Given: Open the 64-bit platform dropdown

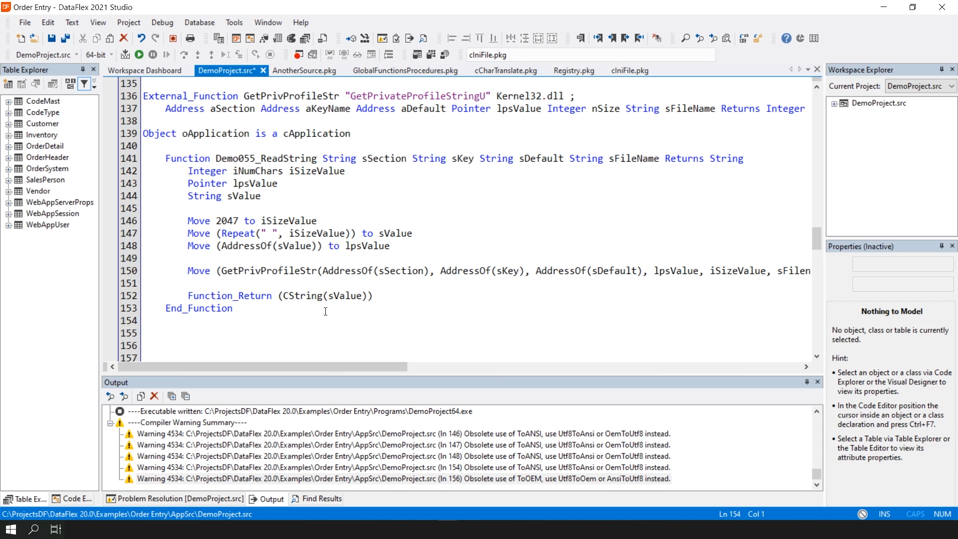Looking at the screenshot, I should [x=111, y=55].
